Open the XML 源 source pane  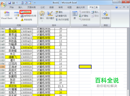point(75,15)
